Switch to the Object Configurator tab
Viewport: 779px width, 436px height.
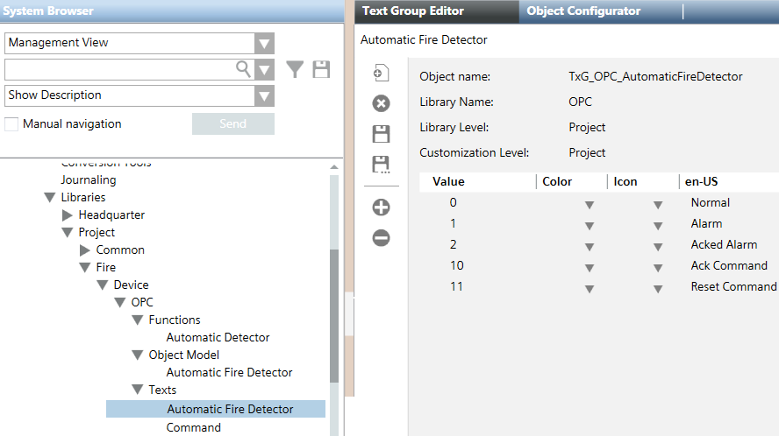[x=583, y=11]
